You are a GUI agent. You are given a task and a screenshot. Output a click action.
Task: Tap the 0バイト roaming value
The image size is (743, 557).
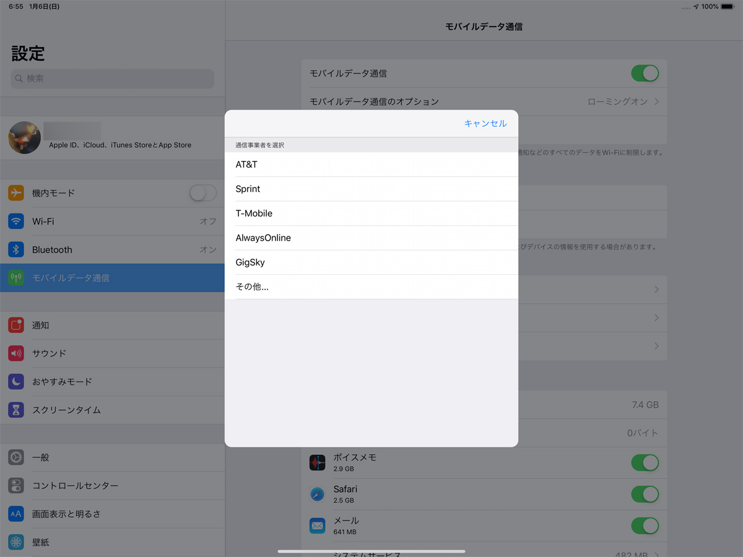pyautogui.click(x=643, y=433)
